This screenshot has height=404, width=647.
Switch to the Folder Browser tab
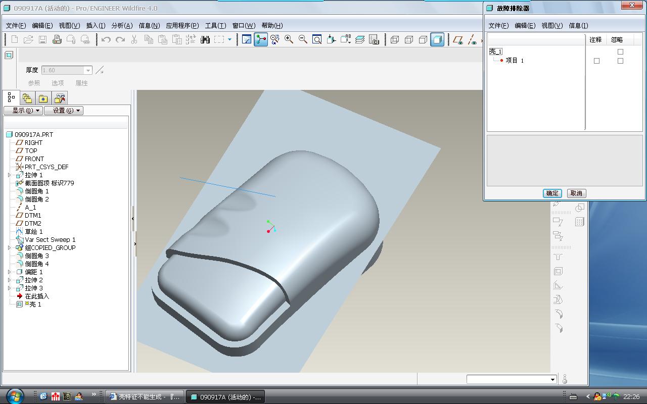pyautogui.click(x=27, y=98)
